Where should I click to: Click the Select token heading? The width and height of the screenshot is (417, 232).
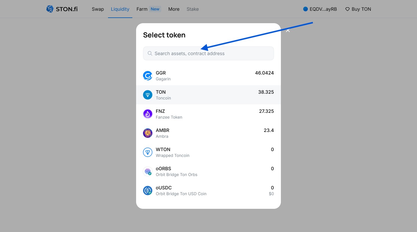[x=164, y=35]
